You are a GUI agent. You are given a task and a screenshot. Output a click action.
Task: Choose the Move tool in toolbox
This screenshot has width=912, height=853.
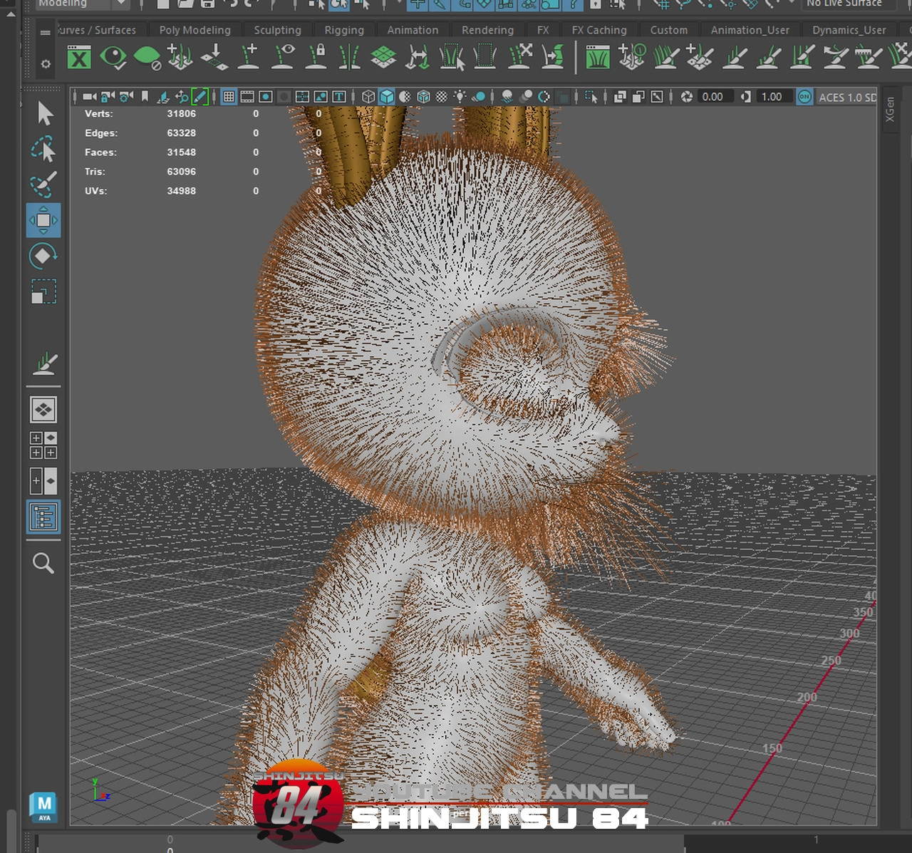(43, 220)
